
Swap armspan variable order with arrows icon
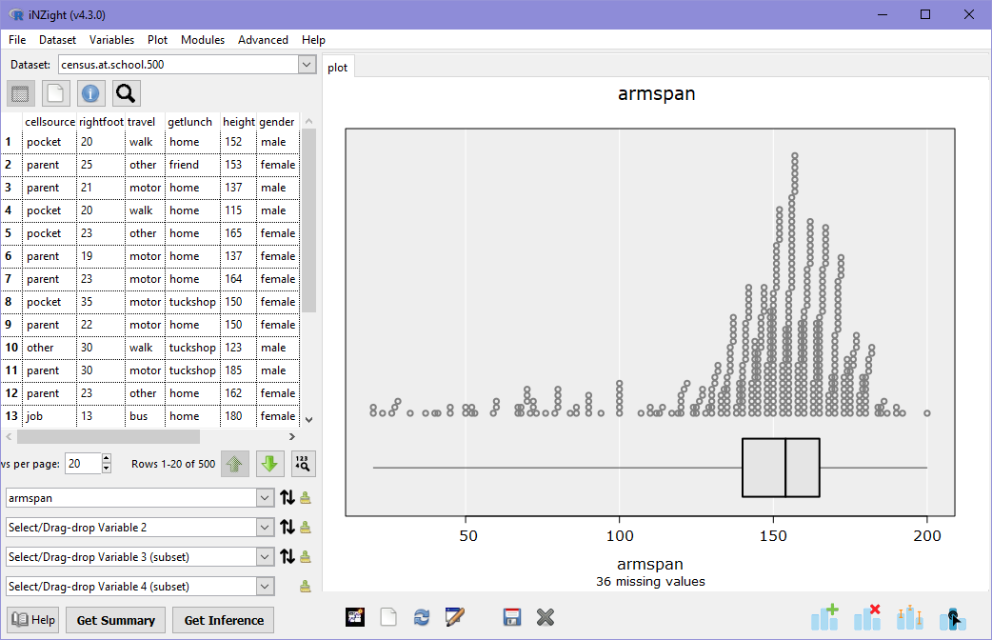288,498
